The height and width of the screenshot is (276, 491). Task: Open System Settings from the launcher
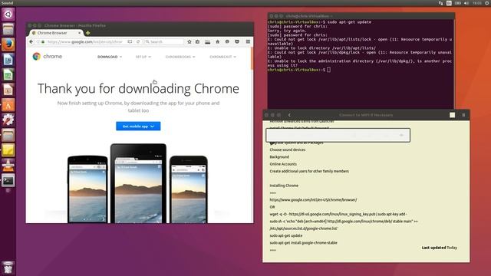(x=8, y=120)
